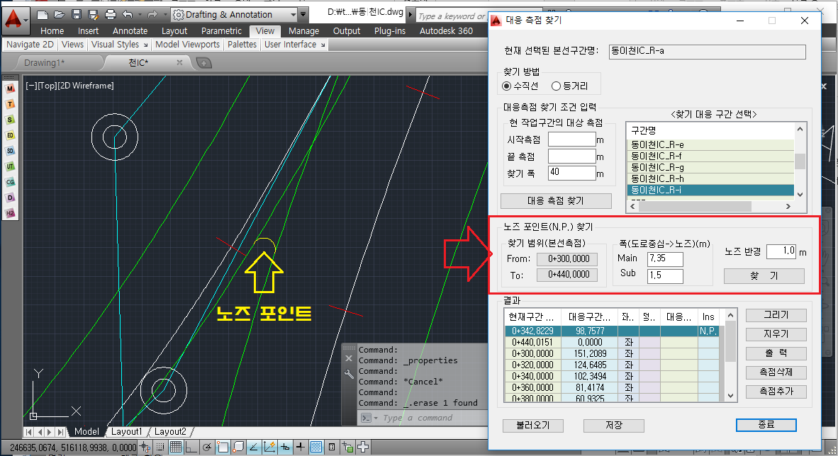Toggle Ortho Mode in status bar

[190, 447]
